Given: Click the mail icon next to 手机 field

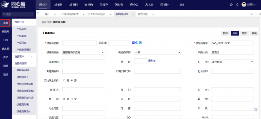Looking at the screenshot, I should [256, 109].
